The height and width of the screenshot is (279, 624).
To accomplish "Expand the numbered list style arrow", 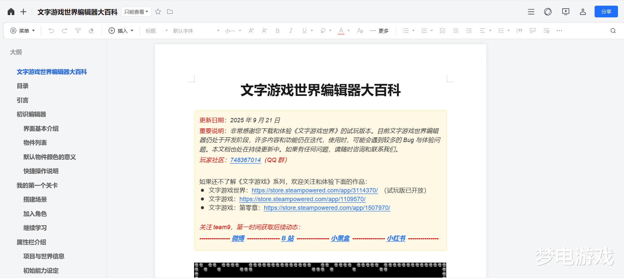I will click(x=432, y=31).
